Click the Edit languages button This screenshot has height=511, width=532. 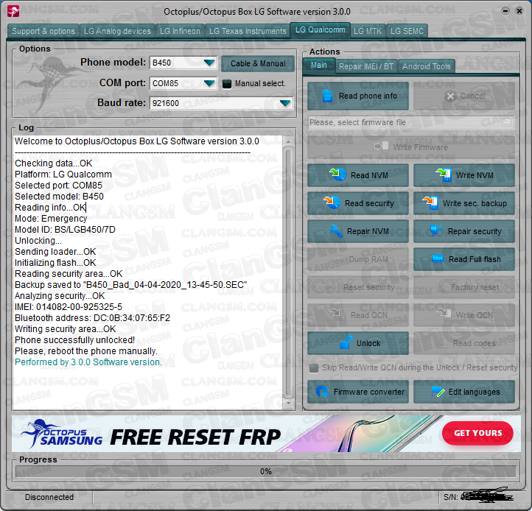[x=464, y=392]
